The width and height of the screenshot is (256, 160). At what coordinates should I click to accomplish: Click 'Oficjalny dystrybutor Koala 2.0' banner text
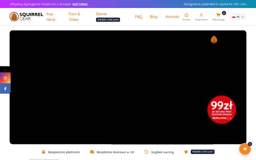[x=40, y=4]
